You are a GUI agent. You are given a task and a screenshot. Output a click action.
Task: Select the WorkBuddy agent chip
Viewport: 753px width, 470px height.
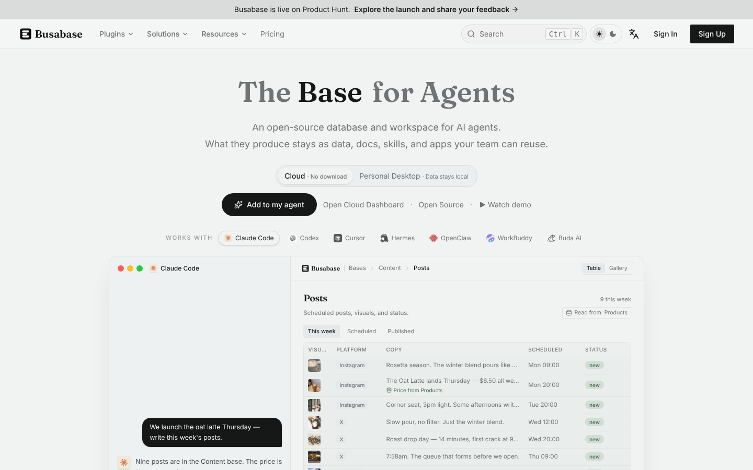tap(509, 238)
